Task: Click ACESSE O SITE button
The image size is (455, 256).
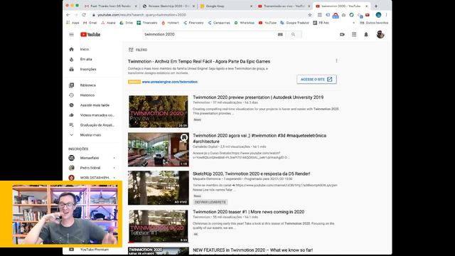Action: (x=316, y=79)
